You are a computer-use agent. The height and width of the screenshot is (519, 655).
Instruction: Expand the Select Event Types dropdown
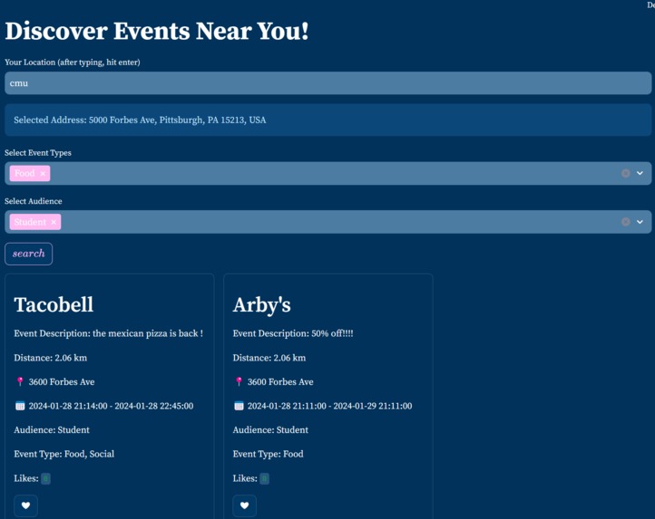(x=640, y=173)
